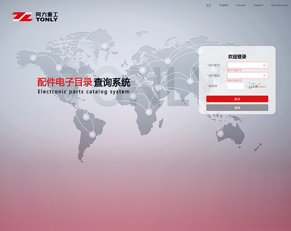
Task: Click the Tonly company logo
Action: click(35, 17)
